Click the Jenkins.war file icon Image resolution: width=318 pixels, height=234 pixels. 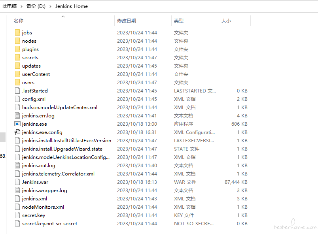pos(17,182)
